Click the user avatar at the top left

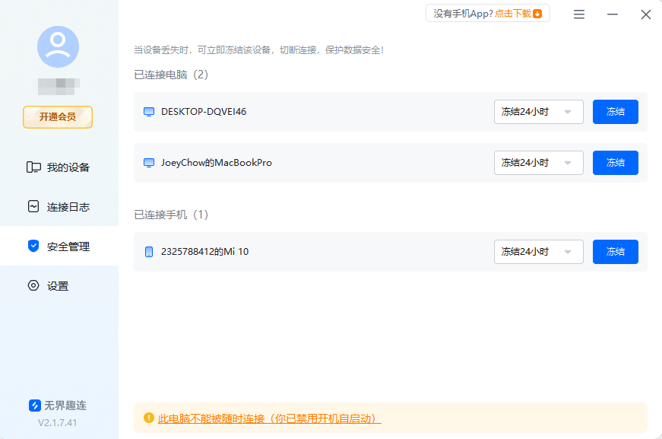[57, 46]
